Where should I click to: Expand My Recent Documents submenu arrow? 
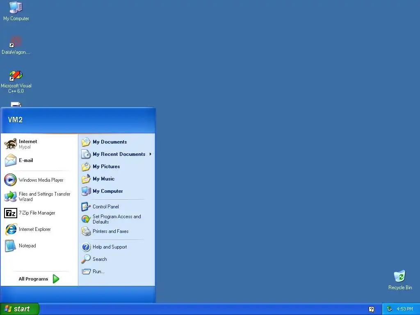151,154
